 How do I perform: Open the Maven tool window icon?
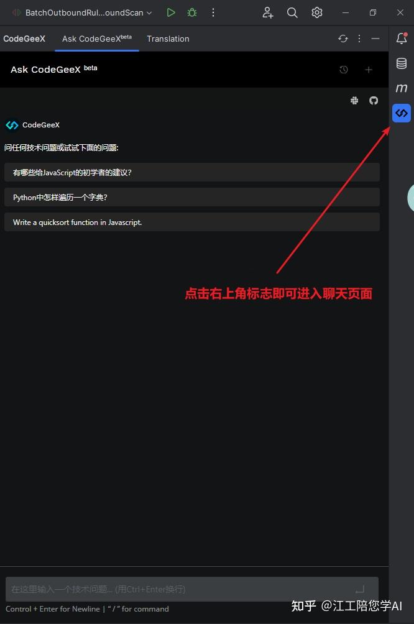click(x=402, y=88)
